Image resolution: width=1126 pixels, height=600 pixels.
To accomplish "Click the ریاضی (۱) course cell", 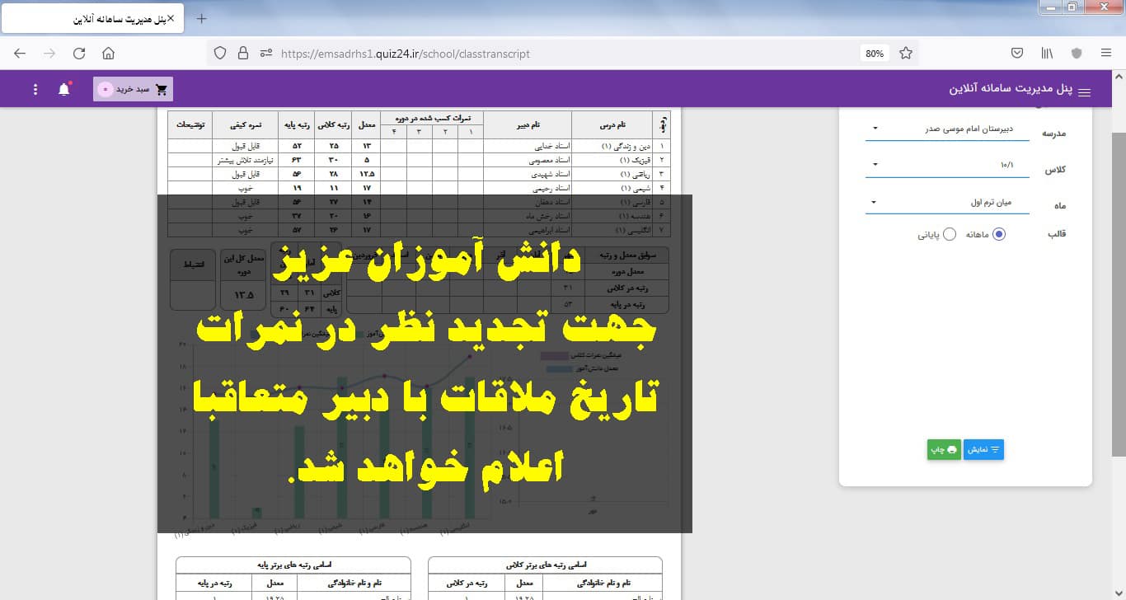I will point(611,174).
